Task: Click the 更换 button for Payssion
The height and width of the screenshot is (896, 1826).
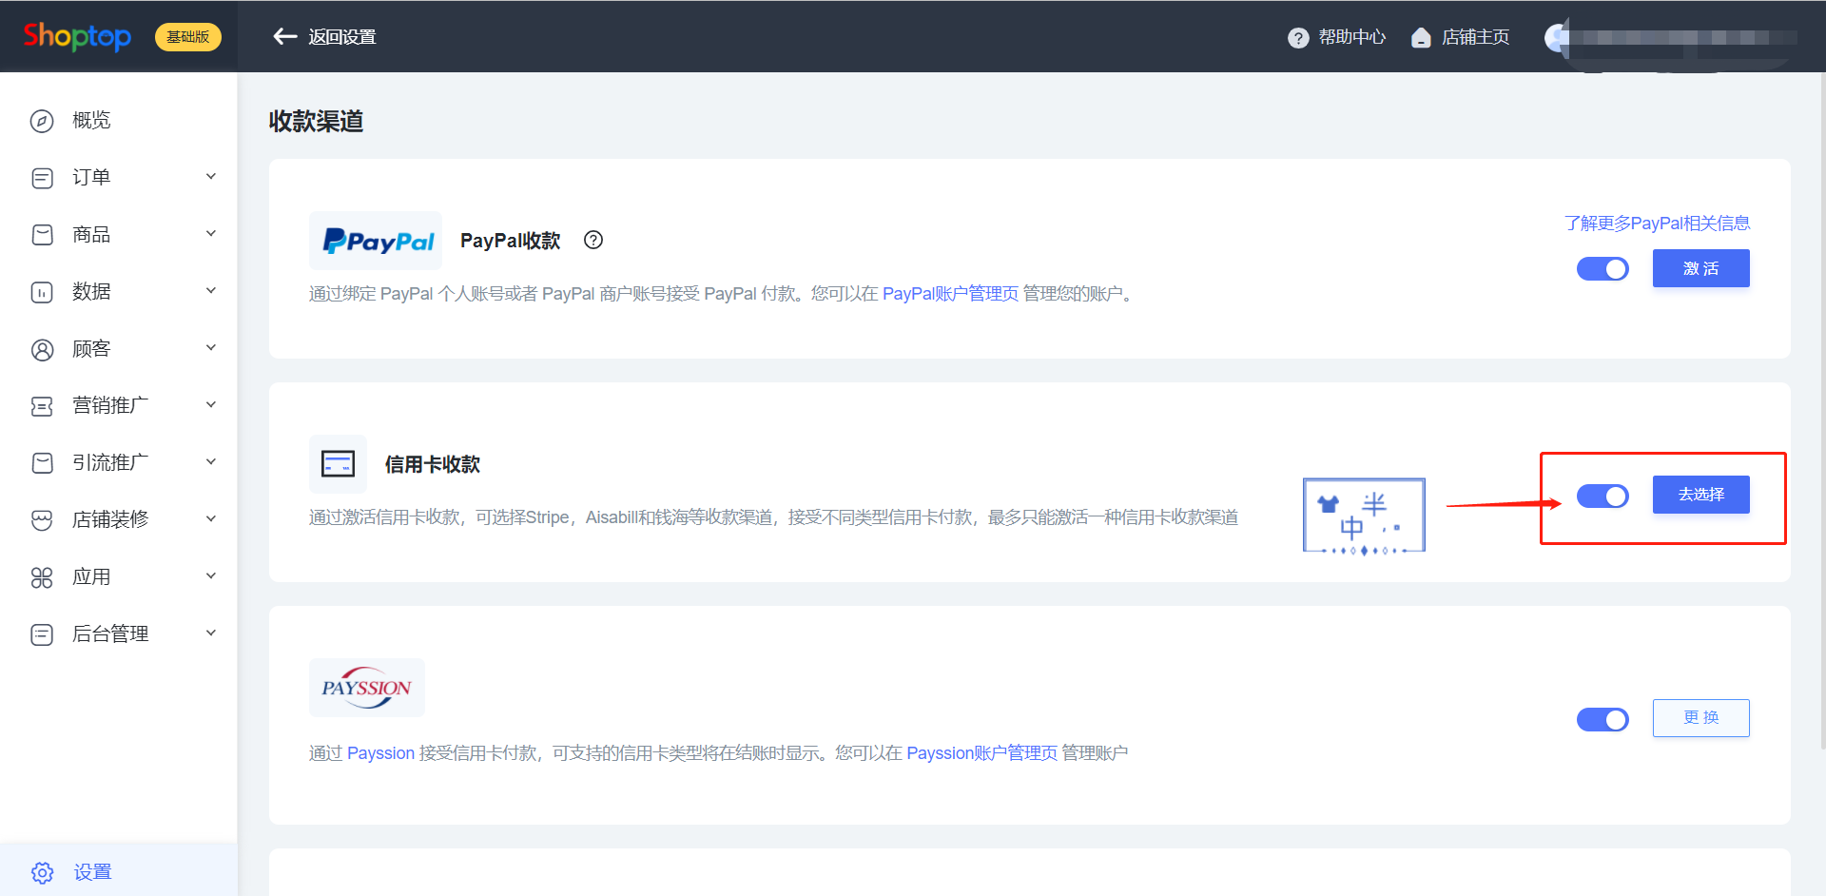Action: click(x=1700, y=718)
